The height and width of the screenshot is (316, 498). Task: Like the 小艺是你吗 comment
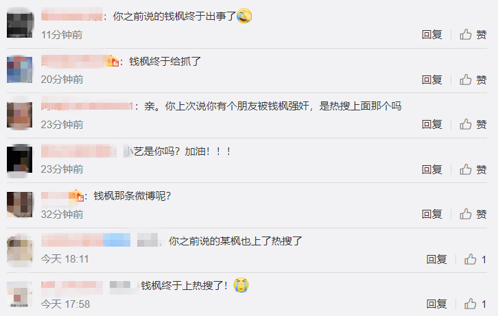[x=473, y=169]
